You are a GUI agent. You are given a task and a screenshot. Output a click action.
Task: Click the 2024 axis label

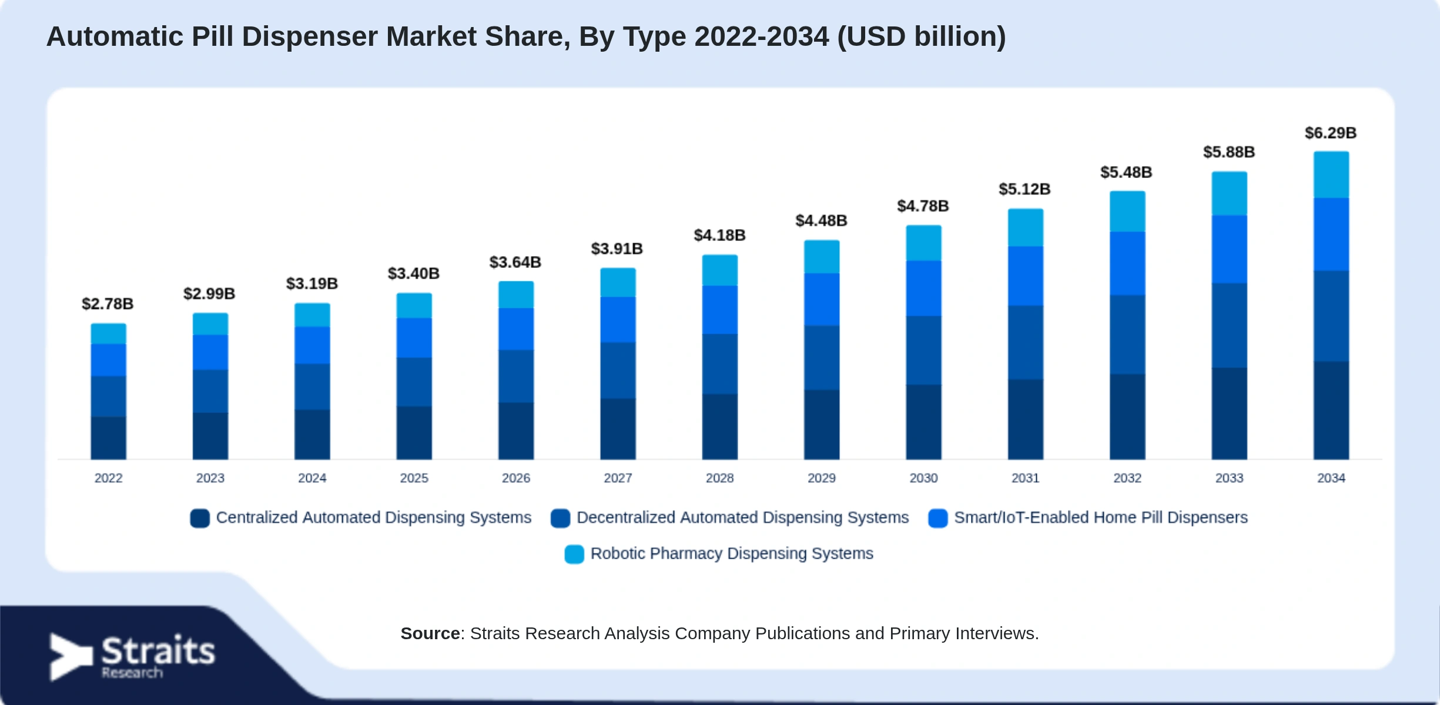click(x=312, y=478)
